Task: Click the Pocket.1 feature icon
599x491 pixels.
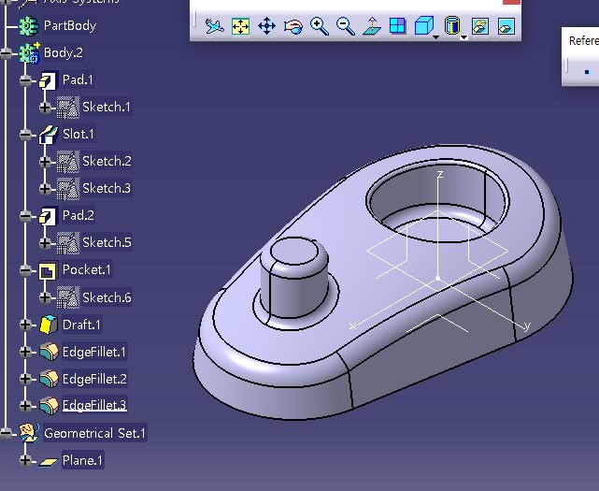Action: 49,270
